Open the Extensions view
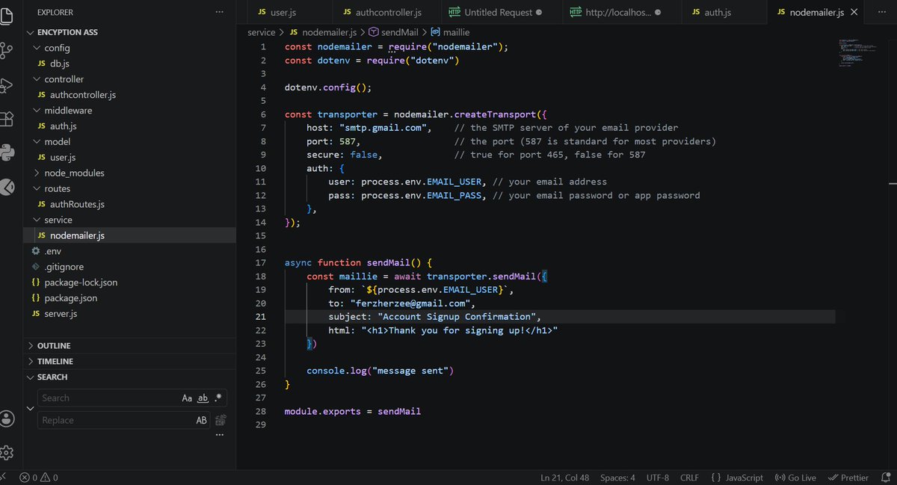897x485 pixels. (6, 119)
